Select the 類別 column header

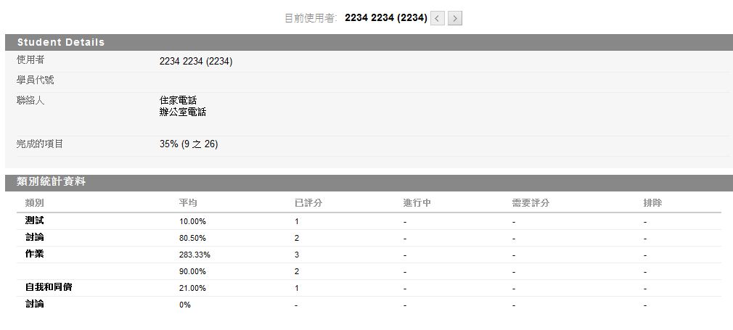pyautogui.click(x=35, y=203)
